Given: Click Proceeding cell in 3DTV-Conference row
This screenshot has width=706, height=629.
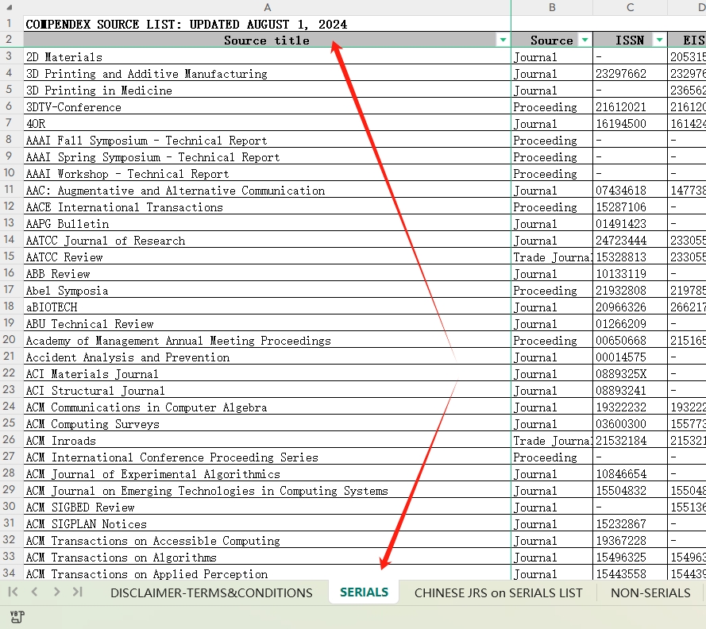Looking at the screenshot, I should (552, 106).
